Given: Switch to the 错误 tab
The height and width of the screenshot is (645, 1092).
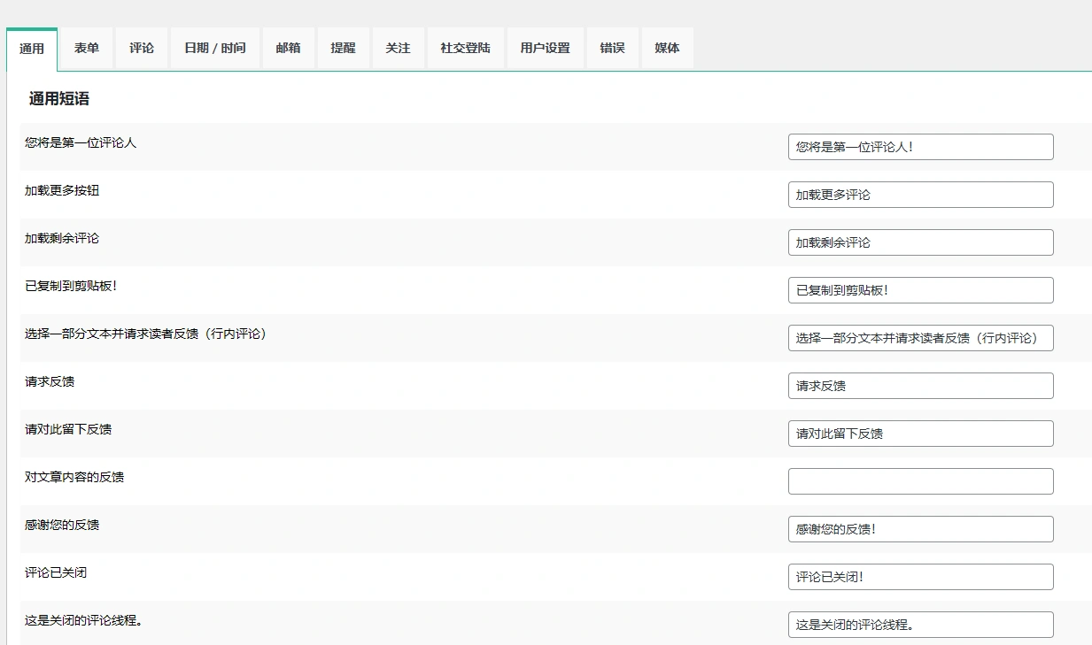Looking at the screenshot, I should click(612, 49).
